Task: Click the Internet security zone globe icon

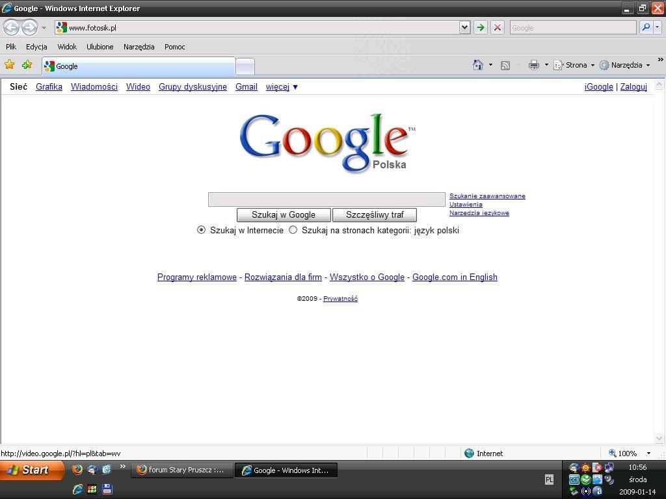Action: (x=469, y=453)
